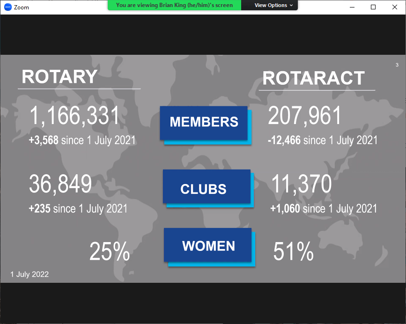406x324 pixels.
Task: Click the green screen-sharing notification banner
Action: click(x=174, y=5)
